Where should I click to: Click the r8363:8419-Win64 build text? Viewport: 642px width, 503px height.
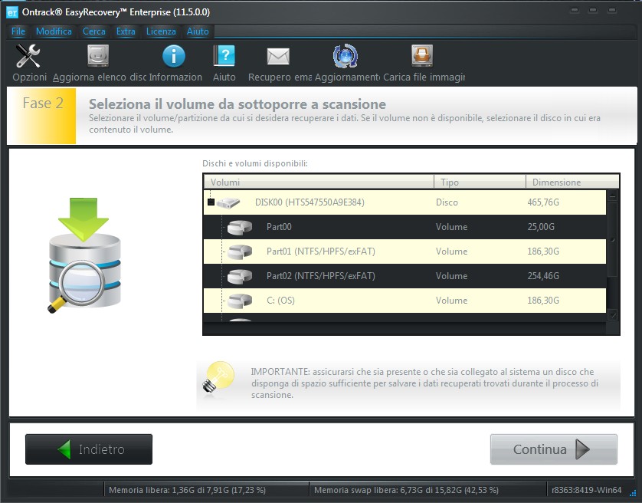coord(586,490)
